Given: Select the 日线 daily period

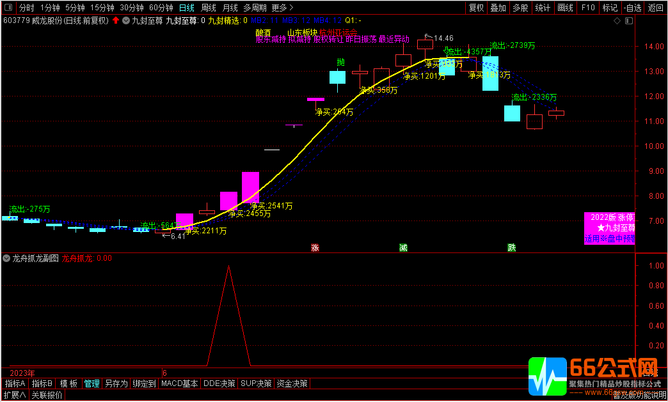Looking at the screenshot, I should [187, 8].
